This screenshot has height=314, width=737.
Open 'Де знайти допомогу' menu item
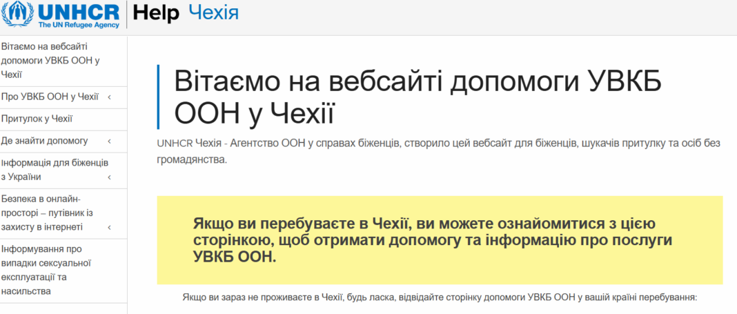pos(45,141)
